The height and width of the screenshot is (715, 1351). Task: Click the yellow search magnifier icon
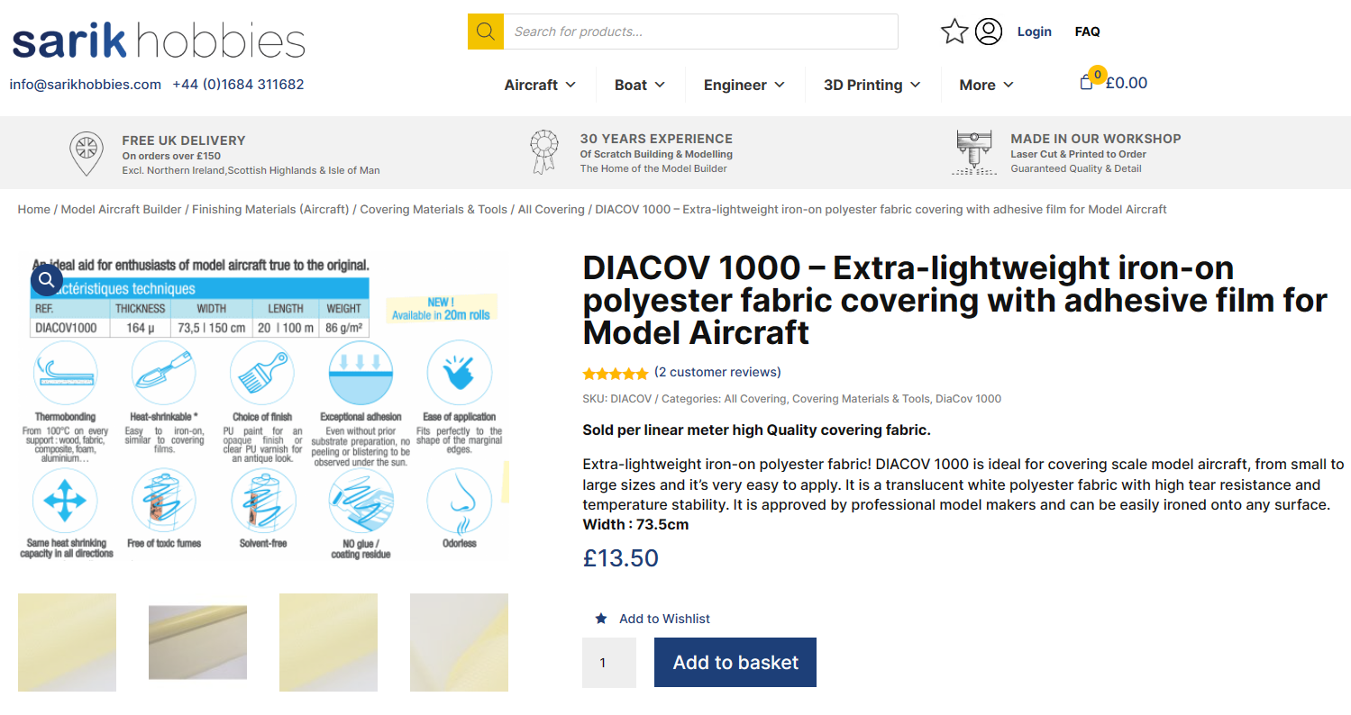pyautogui.click(x=485, y=32)
